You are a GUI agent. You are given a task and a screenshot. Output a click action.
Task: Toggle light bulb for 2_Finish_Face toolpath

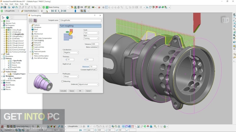coord(8,32)
